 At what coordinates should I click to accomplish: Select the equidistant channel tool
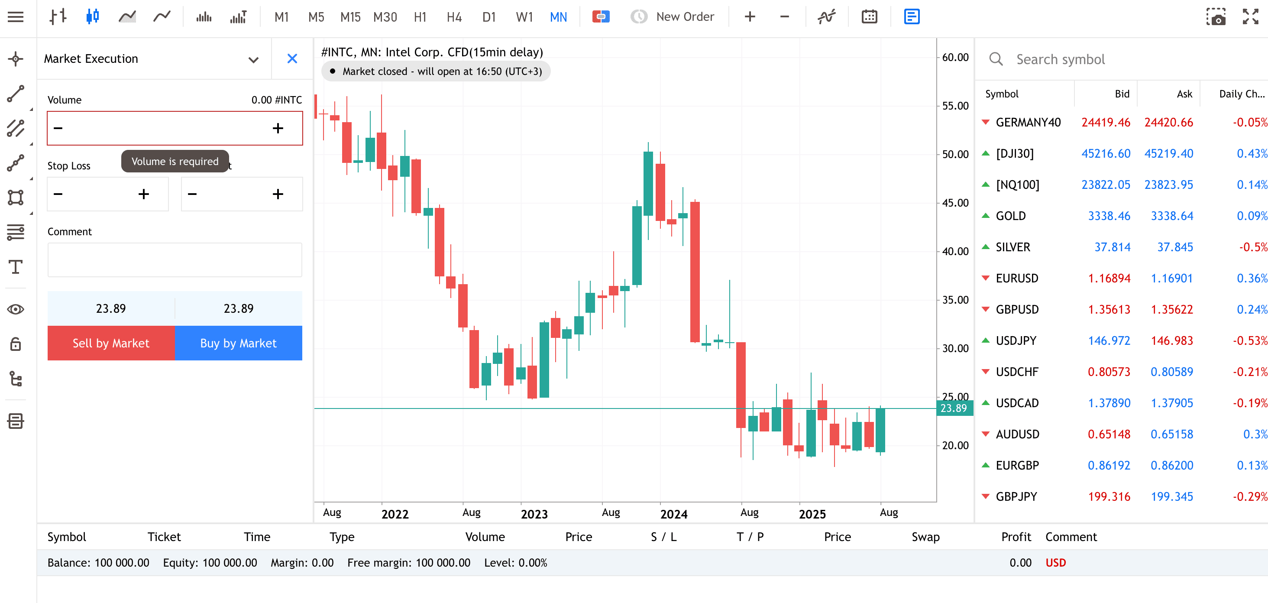click(16, 128)
